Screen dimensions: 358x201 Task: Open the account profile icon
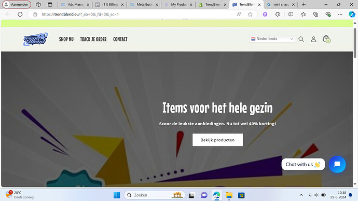(313, 39)
